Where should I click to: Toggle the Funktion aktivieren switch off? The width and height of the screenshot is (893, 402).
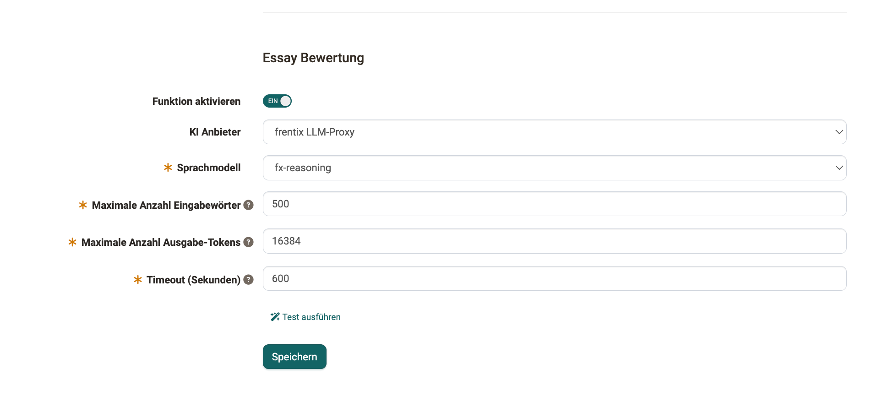coord(277,101)
